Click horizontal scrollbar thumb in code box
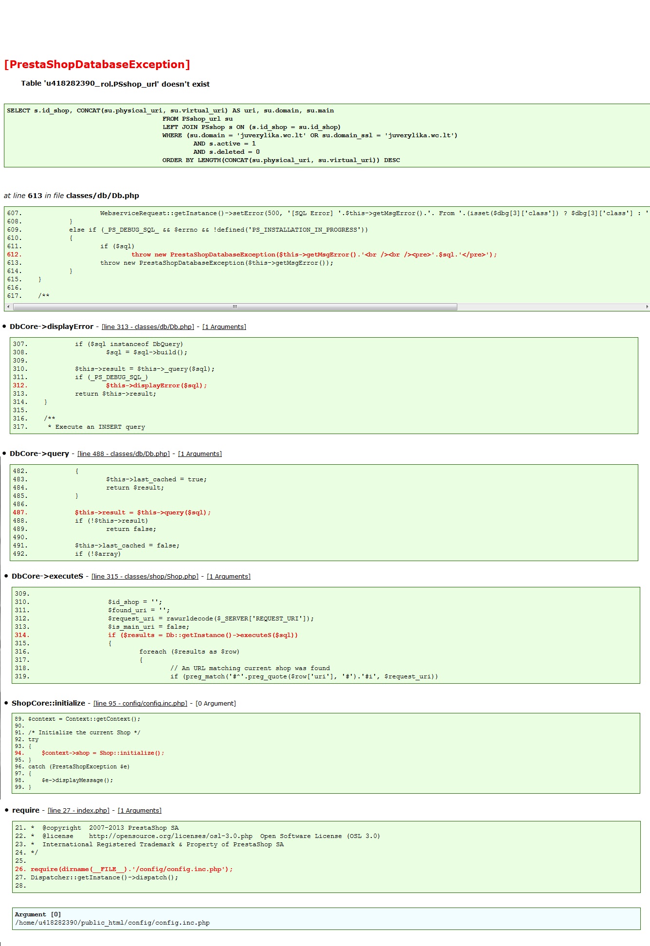Viewport: 650px width, 946px height. pyautogui.click(x=235, y=307)
